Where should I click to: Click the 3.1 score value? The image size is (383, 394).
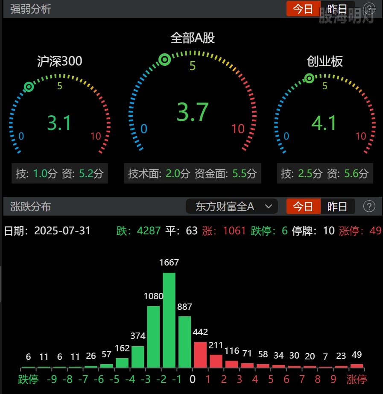(x=59, y=123)
